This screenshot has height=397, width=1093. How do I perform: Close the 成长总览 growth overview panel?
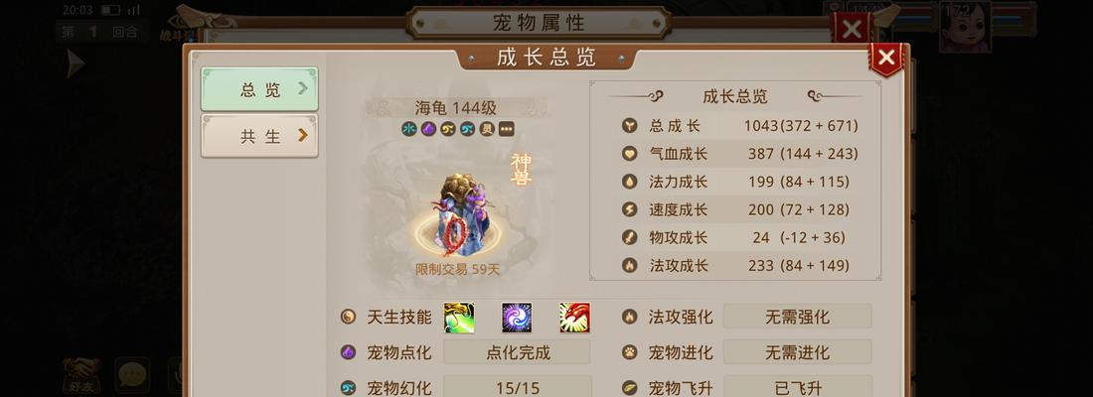tap(886, 58)
